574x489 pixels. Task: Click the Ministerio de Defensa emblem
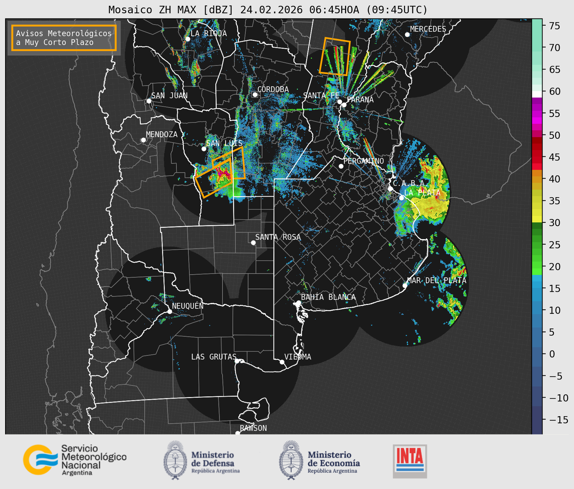[x=175, y=460]
